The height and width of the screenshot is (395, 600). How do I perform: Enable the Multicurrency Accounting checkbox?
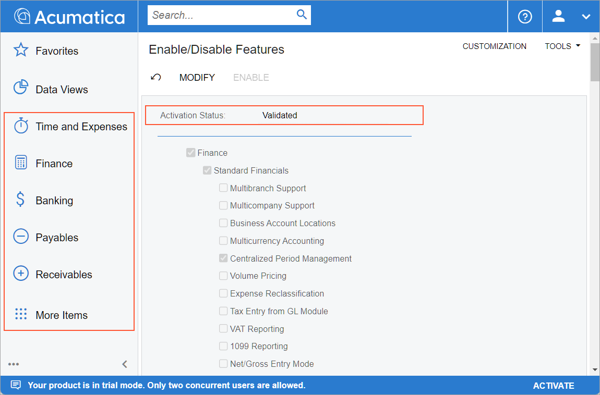pyautogui.click(x=223, y=241)
